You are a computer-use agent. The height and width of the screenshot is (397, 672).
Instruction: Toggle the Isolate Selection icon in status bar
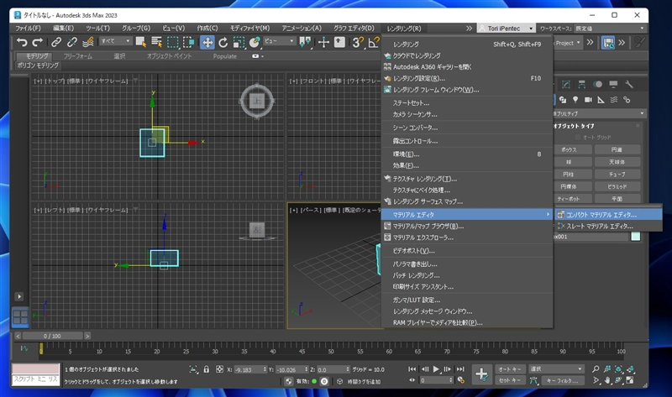[x=193, y=369]
